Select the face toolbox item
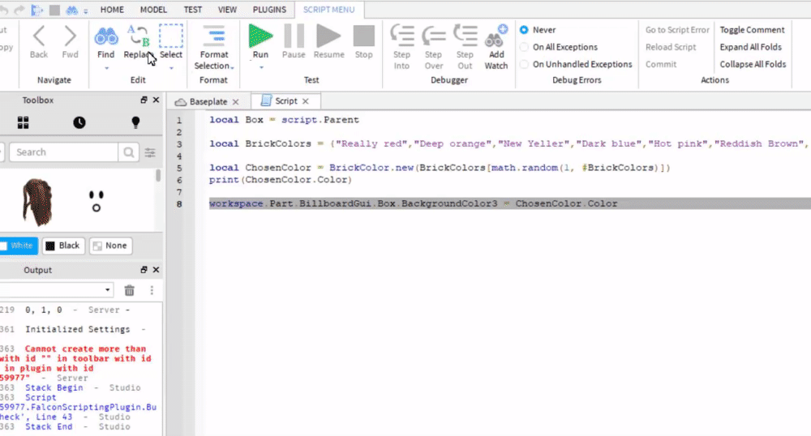 97,201
